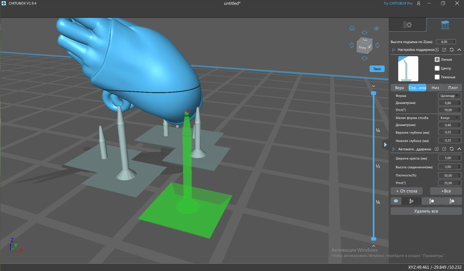Click the Удалить все button
Viewport: 464px width, 271px height.
pos(426,211)
